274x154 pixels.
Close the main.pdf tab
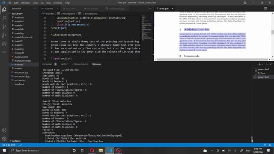point(173,9)
